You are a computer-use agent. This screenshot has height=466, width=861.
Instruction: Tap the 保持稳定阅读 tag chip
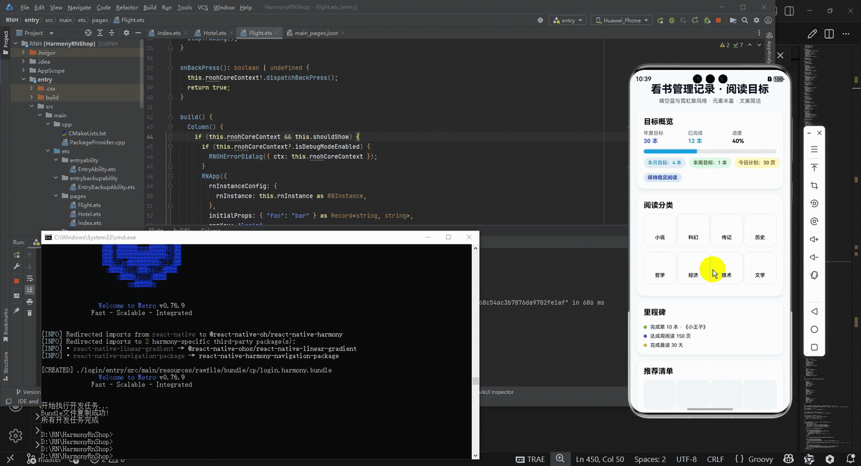662,177
